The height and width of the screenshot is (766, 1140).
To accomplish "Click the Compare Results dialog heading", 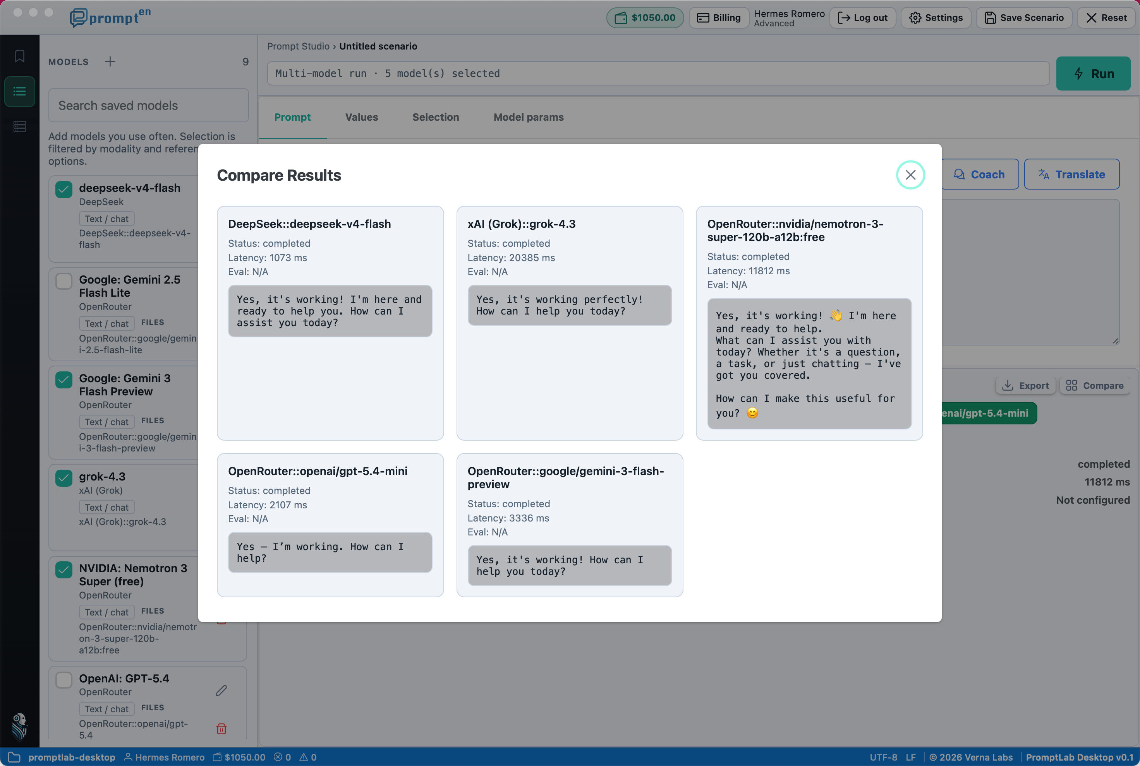I will 279,175.
